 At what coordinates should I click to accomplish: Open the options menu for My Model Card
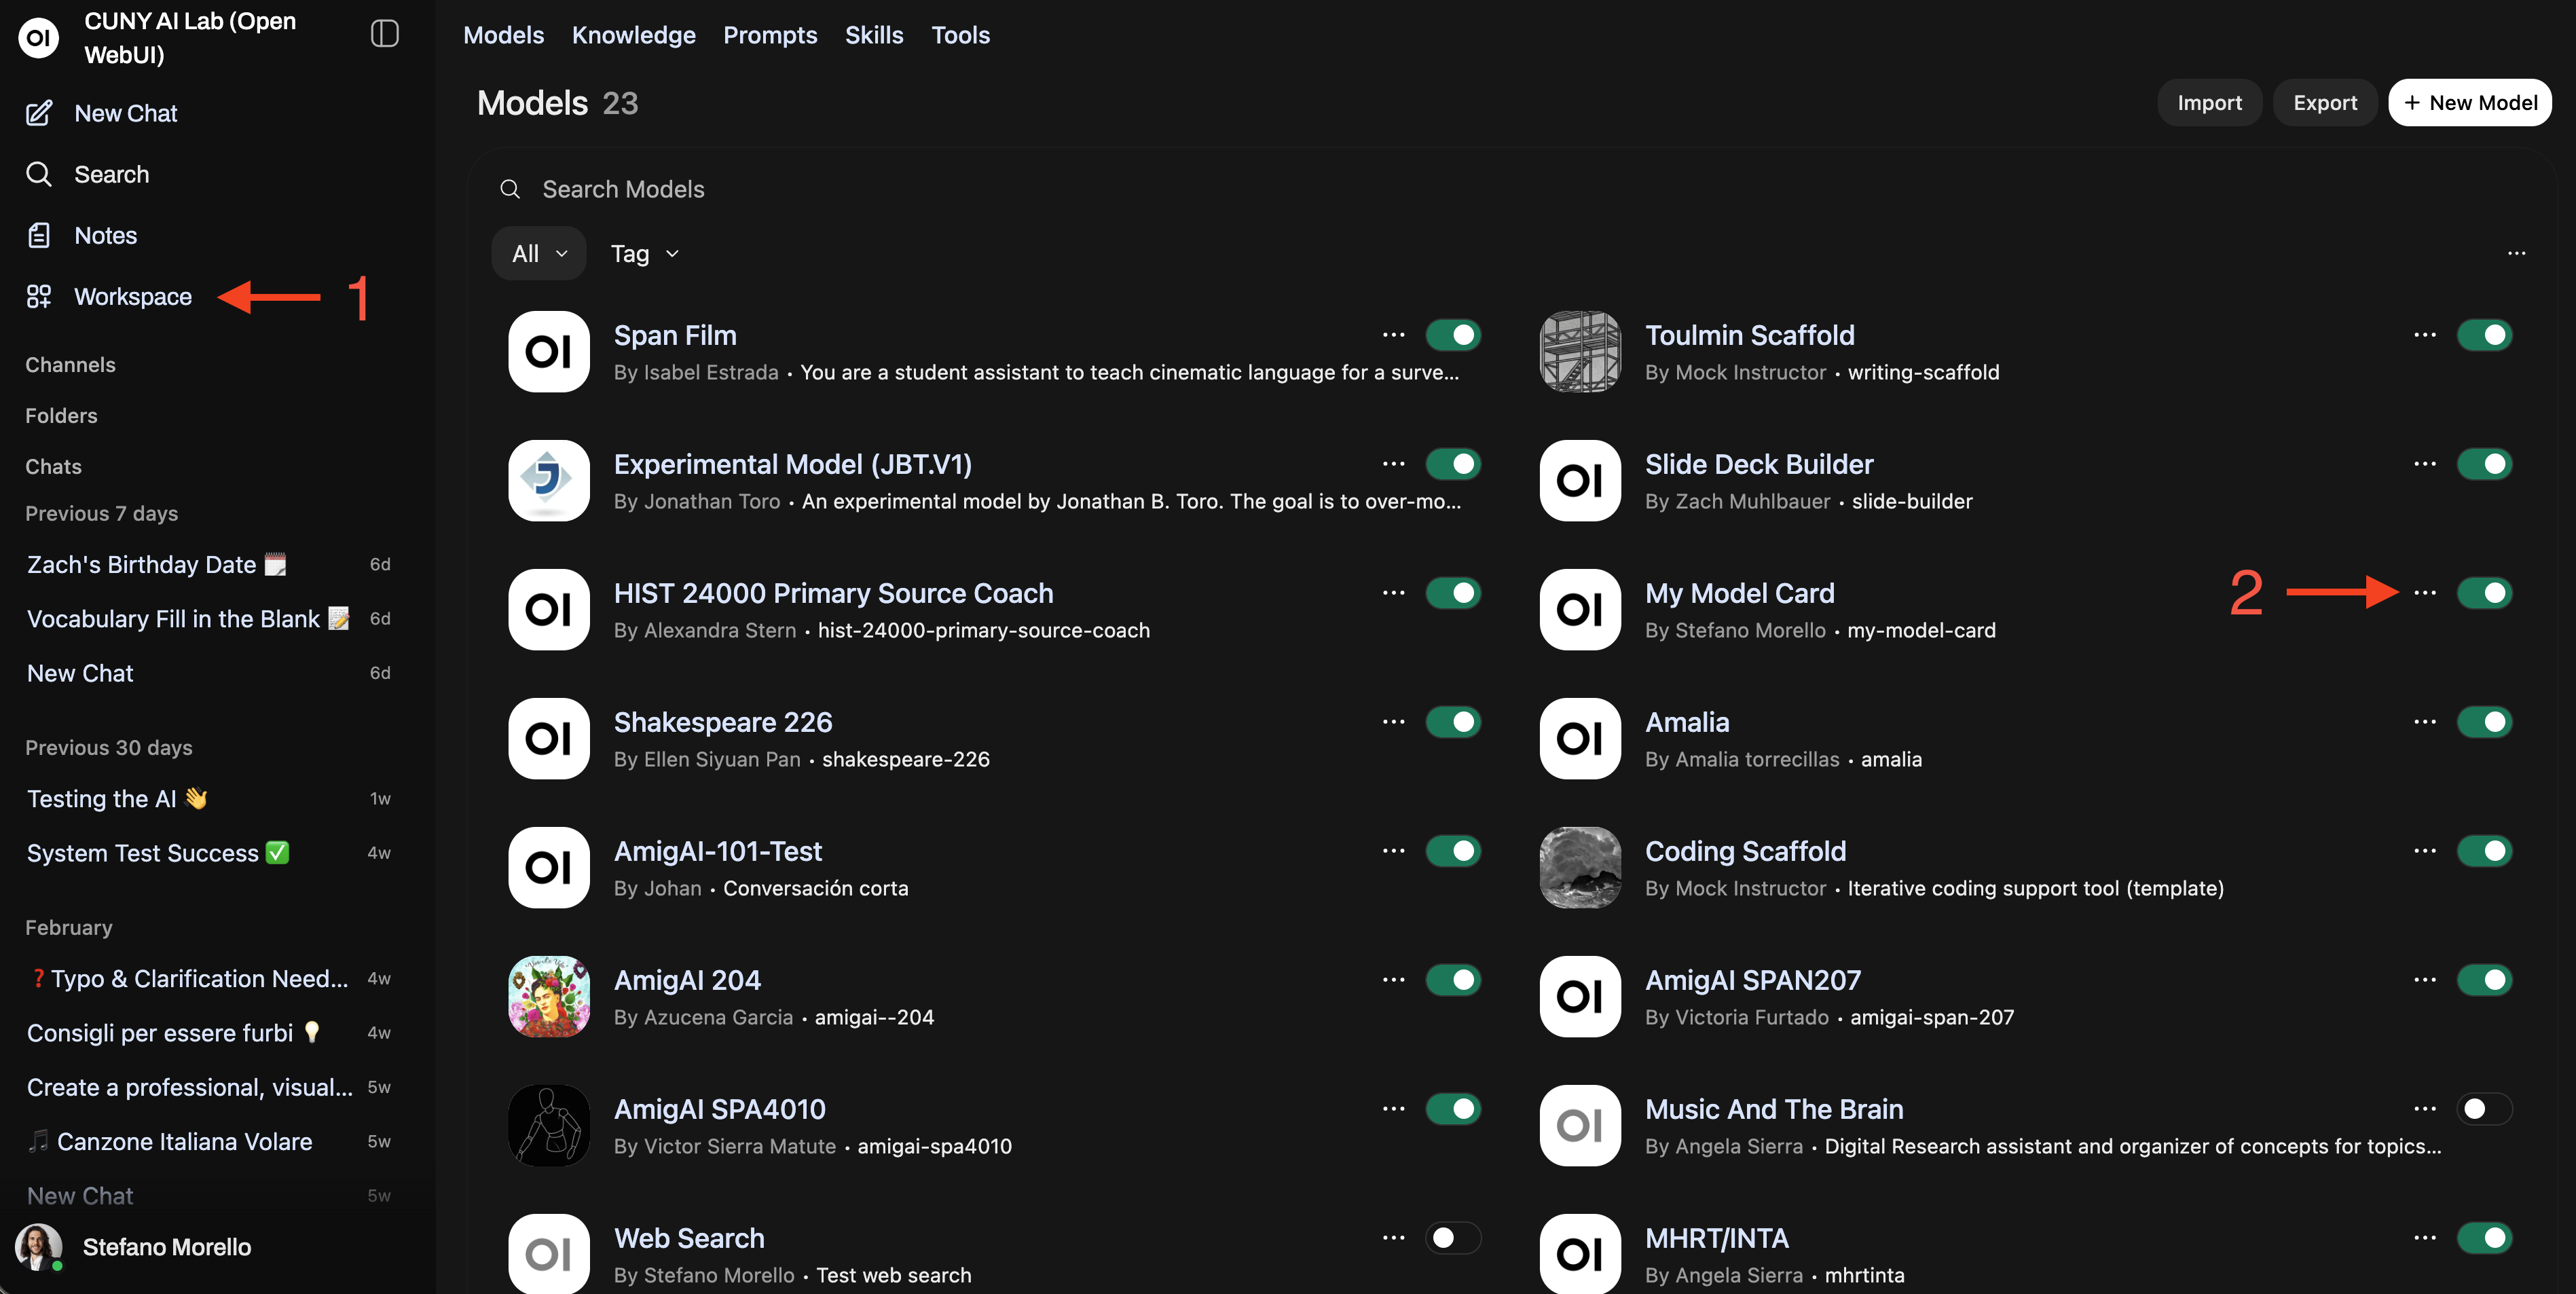point(2425,593)
